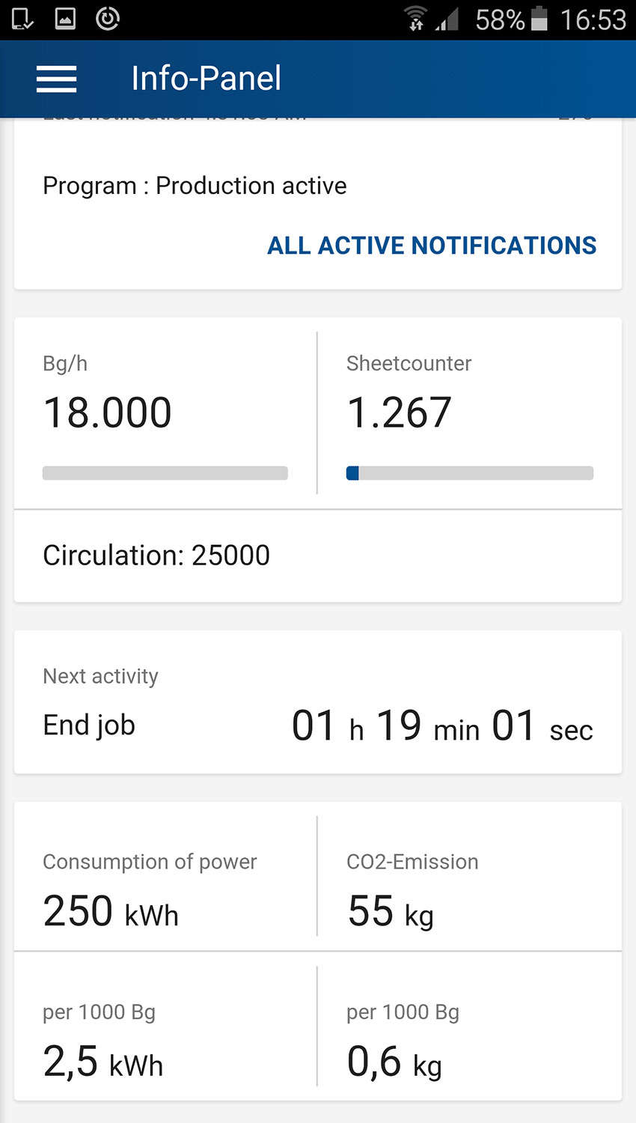Image resolution: width=636 pixels, height=1123 pixels.
Task: Tap the cellular signal strength icon
Action: click(x=447, y=19)
